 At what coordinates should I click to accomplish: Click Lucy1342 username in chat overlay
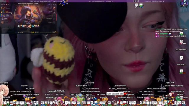[164, 34]
